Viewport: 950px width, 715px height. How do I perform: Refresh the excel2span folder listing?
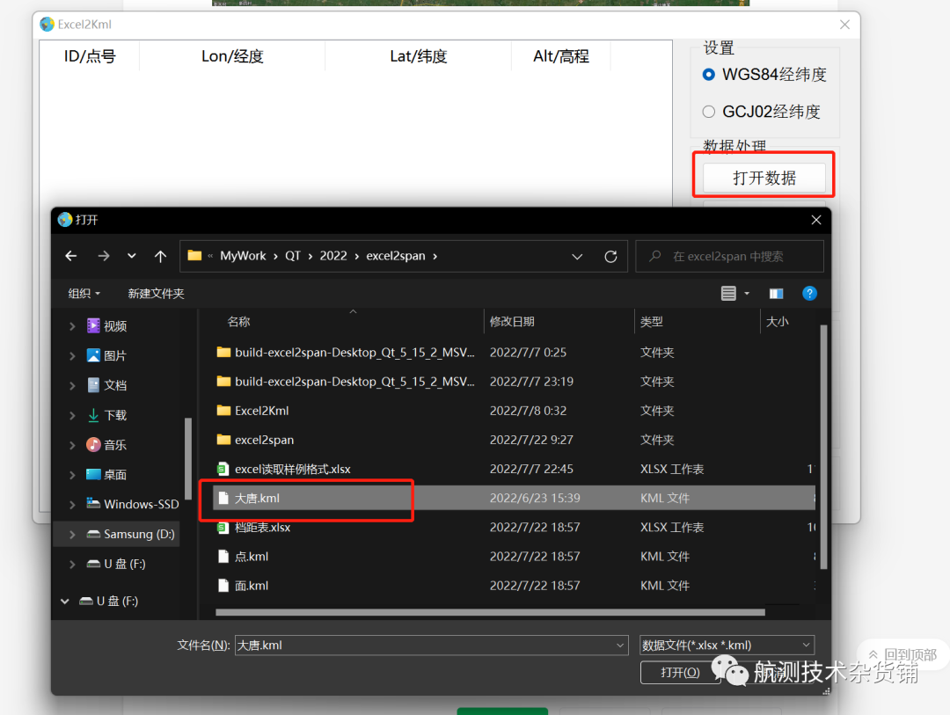tap(610, 257)
